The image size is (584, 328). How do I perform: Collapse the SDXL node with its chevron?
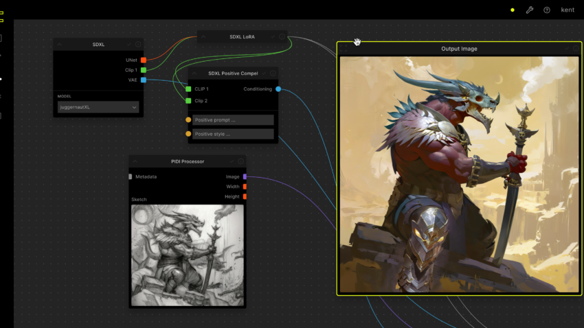click(x=60, y=45)
